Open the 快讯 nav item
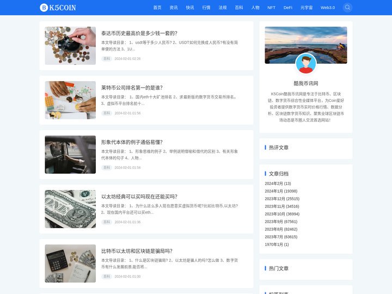The image size is (392, 294). tap(190, 8)
